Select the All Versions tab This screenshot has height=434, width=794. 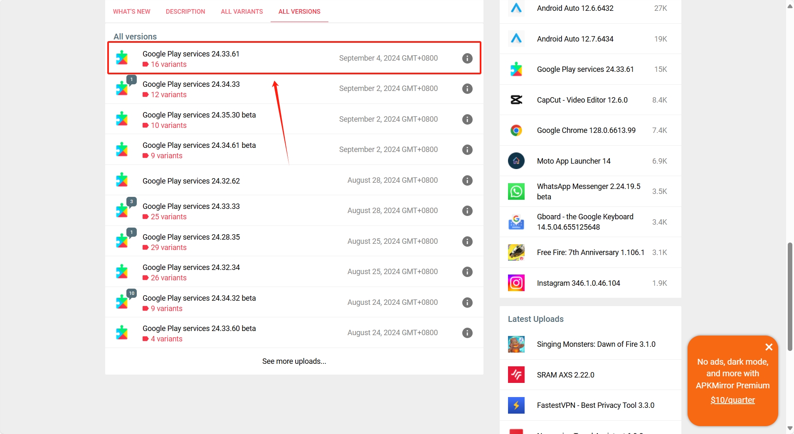[299, 12]
